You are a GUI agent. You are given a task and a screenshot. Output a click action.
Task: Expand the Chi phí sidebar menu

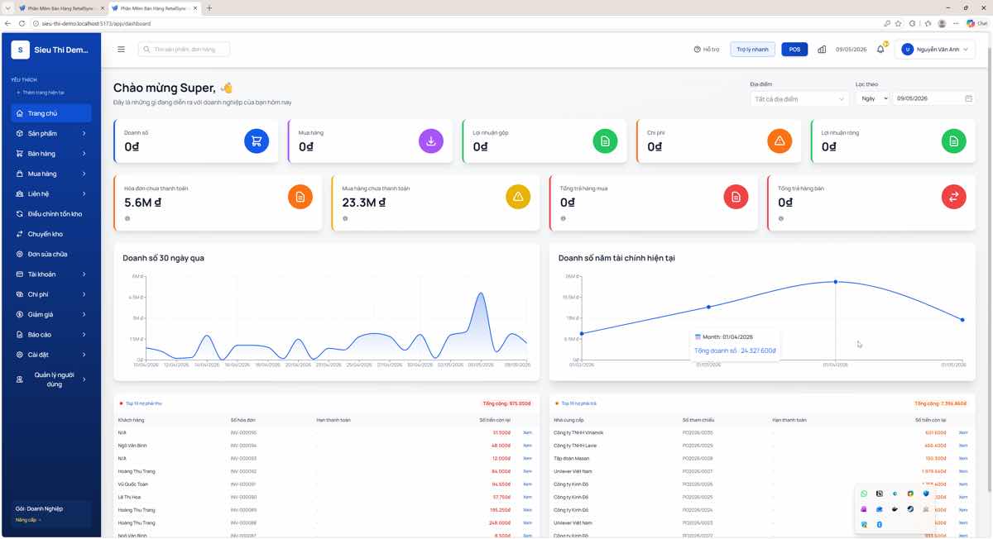pos(51,294)
